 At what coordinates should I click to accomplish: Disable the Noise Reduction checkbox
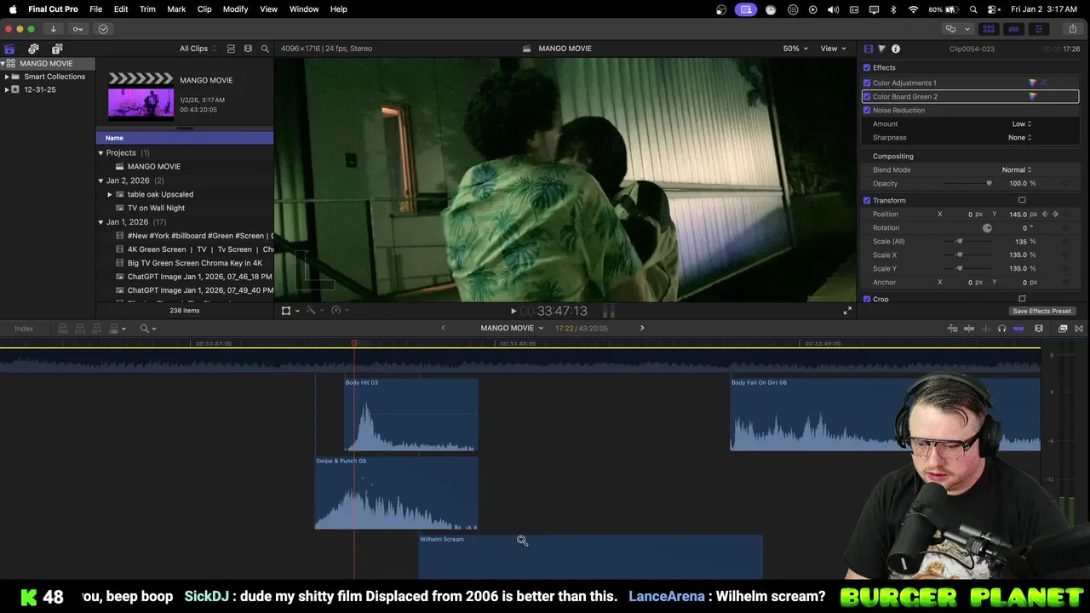[867, 110]
